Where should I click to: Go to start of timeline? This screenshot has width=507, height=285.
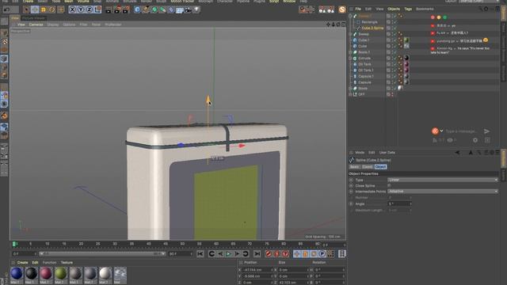200,254
